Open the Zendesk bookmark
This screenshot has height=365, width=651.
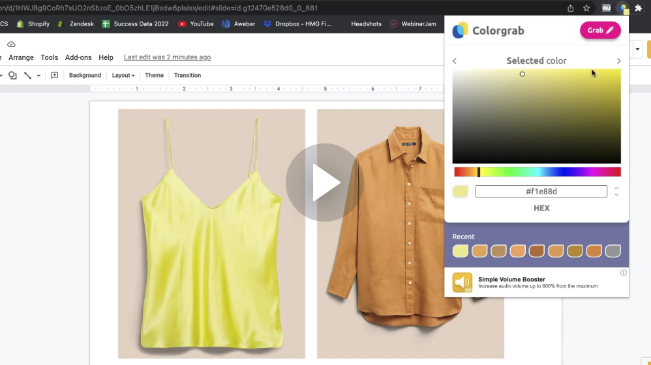tap(76, 24)
